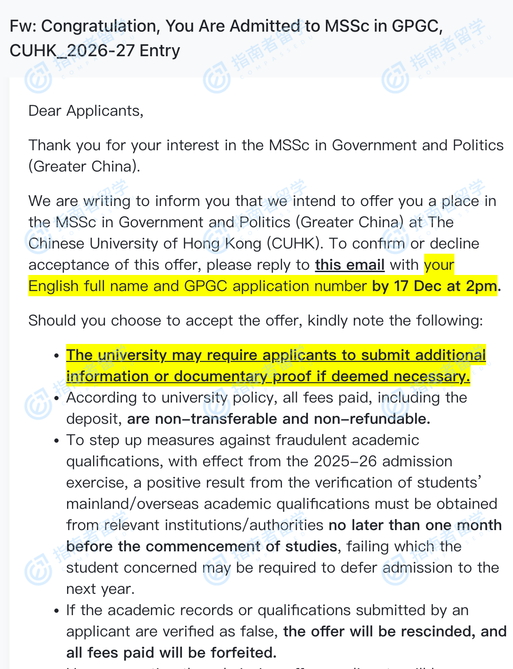This screenshot has height=669, width=513.
Task: Click the "Dear Applicants," greeting line
Action: coord(85,111)
